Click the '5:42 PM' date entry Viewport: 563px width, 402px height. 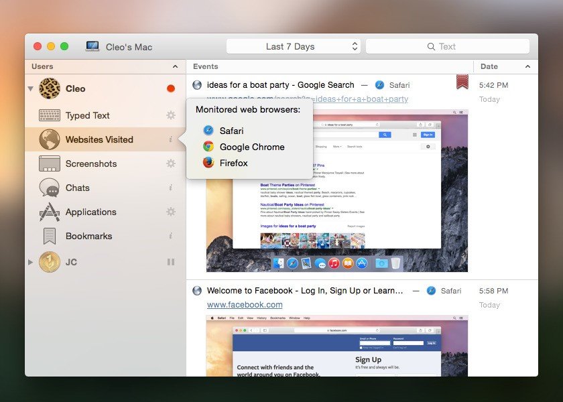(493, 85)
